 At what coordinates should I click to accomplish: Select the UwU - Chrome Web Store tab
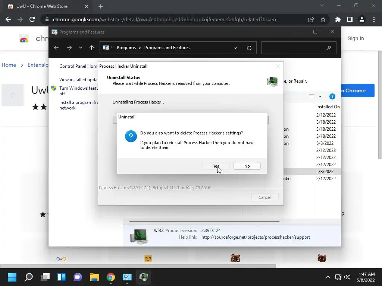(46, 6)
